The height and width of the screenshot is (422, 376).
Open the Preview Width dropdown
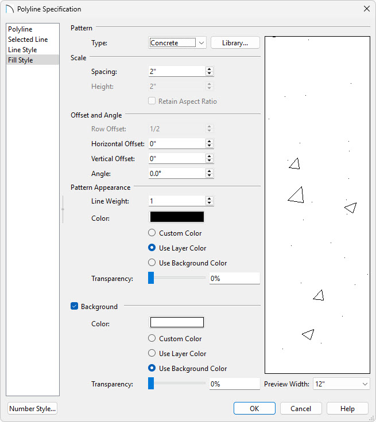[x=341, y=384]
